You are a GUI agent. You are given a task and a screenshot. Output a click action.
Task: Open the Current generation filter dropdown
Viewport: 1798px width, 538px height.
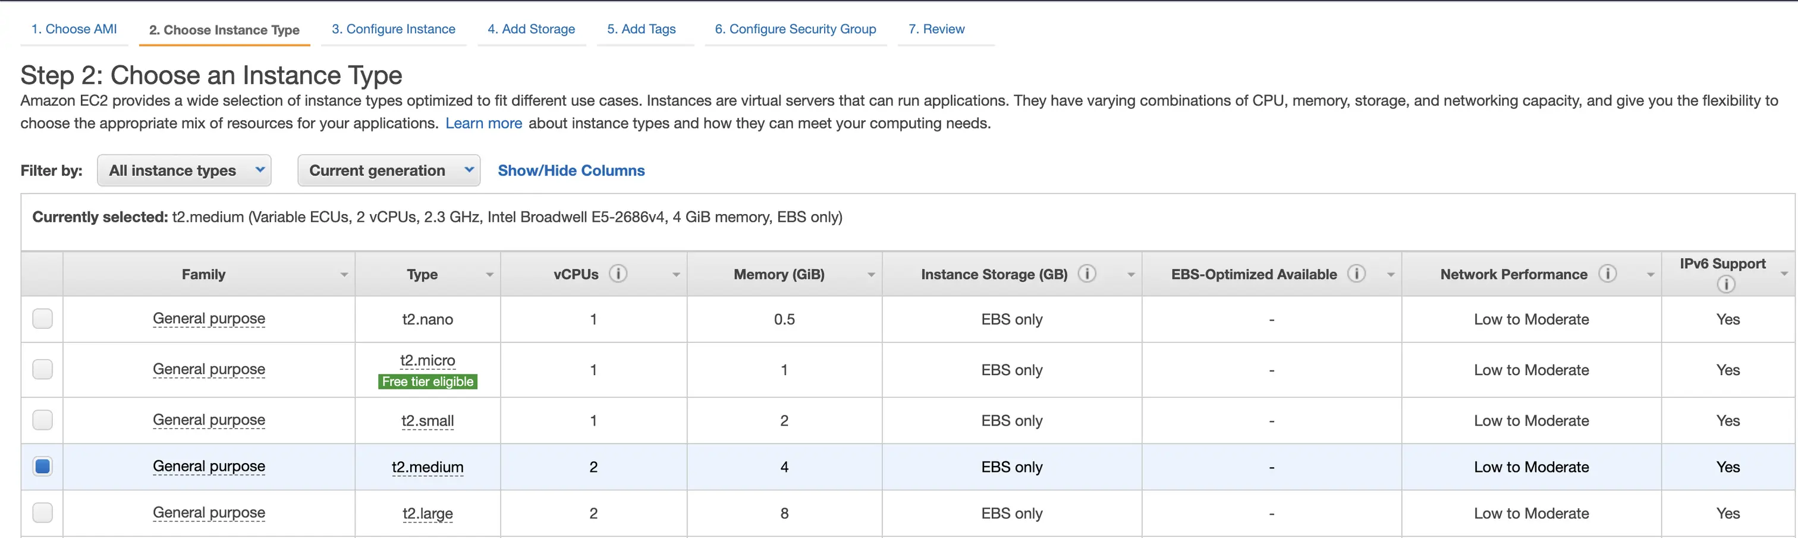point(388,170)
